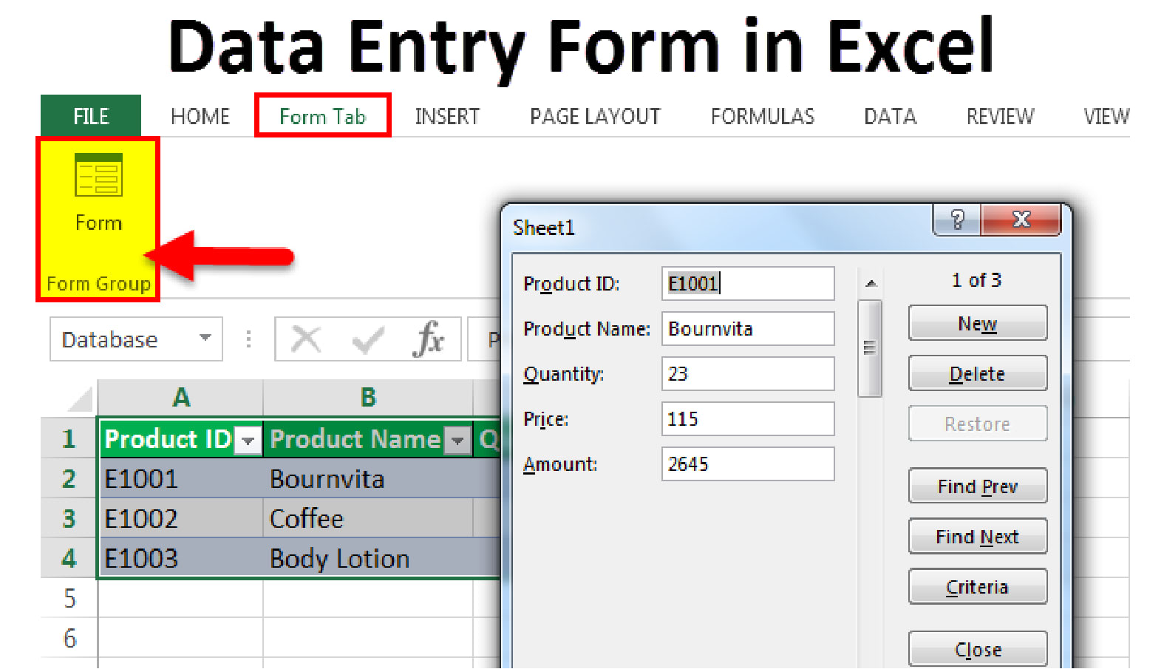
Task: Click the formula bar enter checkmark icon
Action: pyautogui.click(x=367, y=340)
